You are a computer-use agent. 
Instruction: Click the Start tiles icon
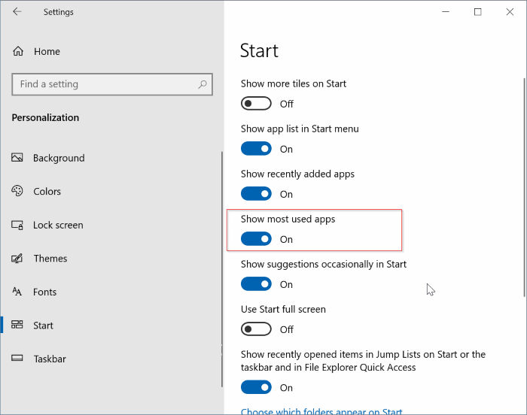tap(17, 325)
